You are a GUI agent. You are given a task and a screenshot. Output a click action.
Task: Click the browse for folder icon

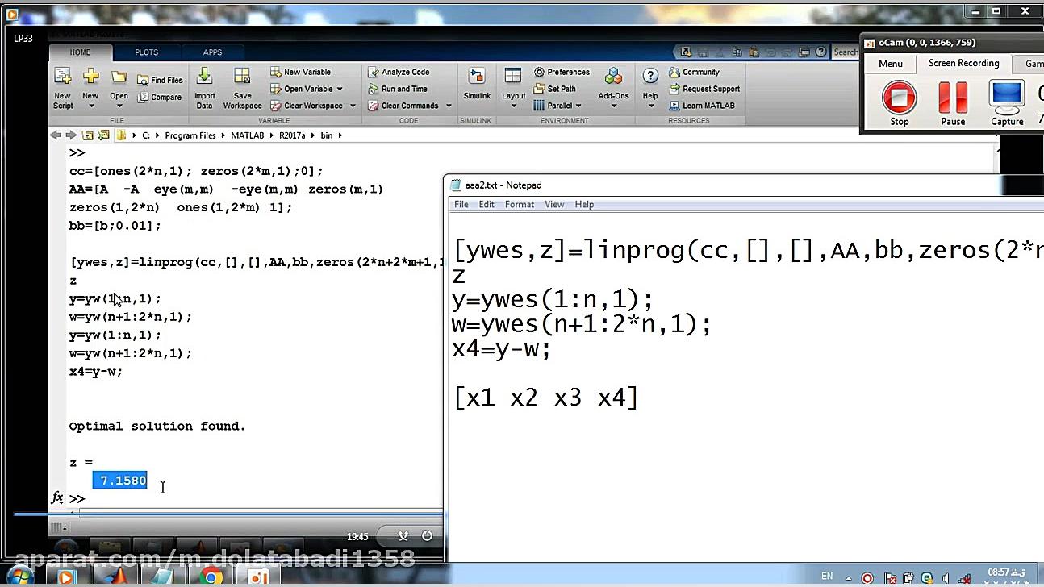[104, 135]
